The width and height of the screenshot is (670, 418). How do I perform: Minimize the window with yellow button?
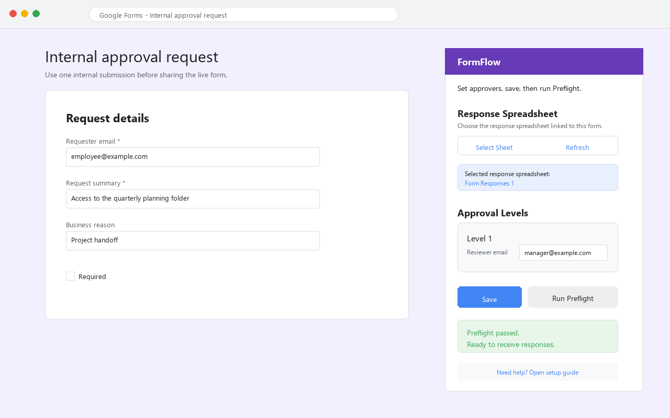(25, 14)
